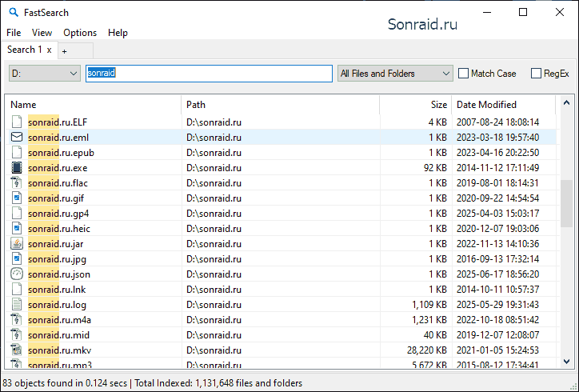
Task: Click the 92 KB size cell
Action: (435, 168)
